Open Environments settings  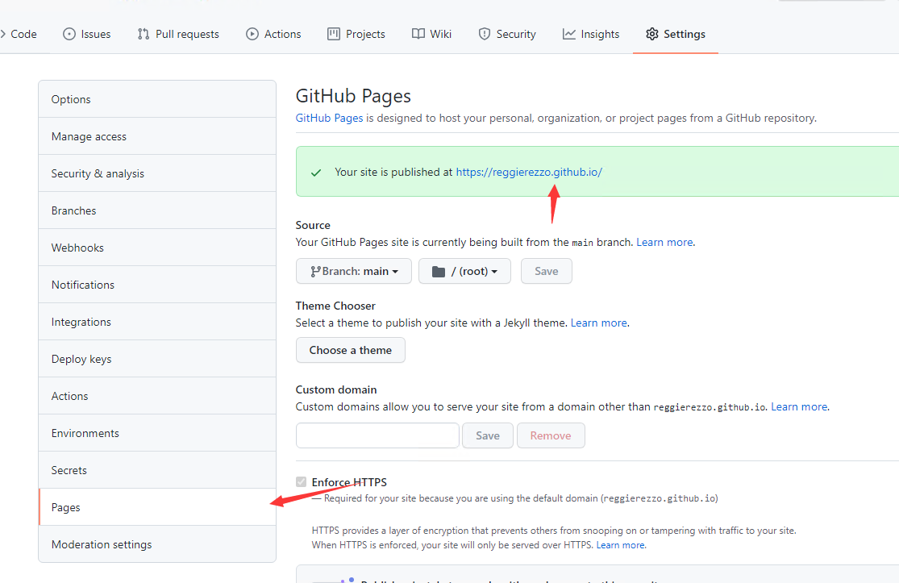point(157,433)
